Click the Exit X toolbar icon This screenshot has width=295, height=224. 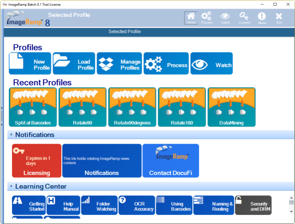click(x=279, y=18)
